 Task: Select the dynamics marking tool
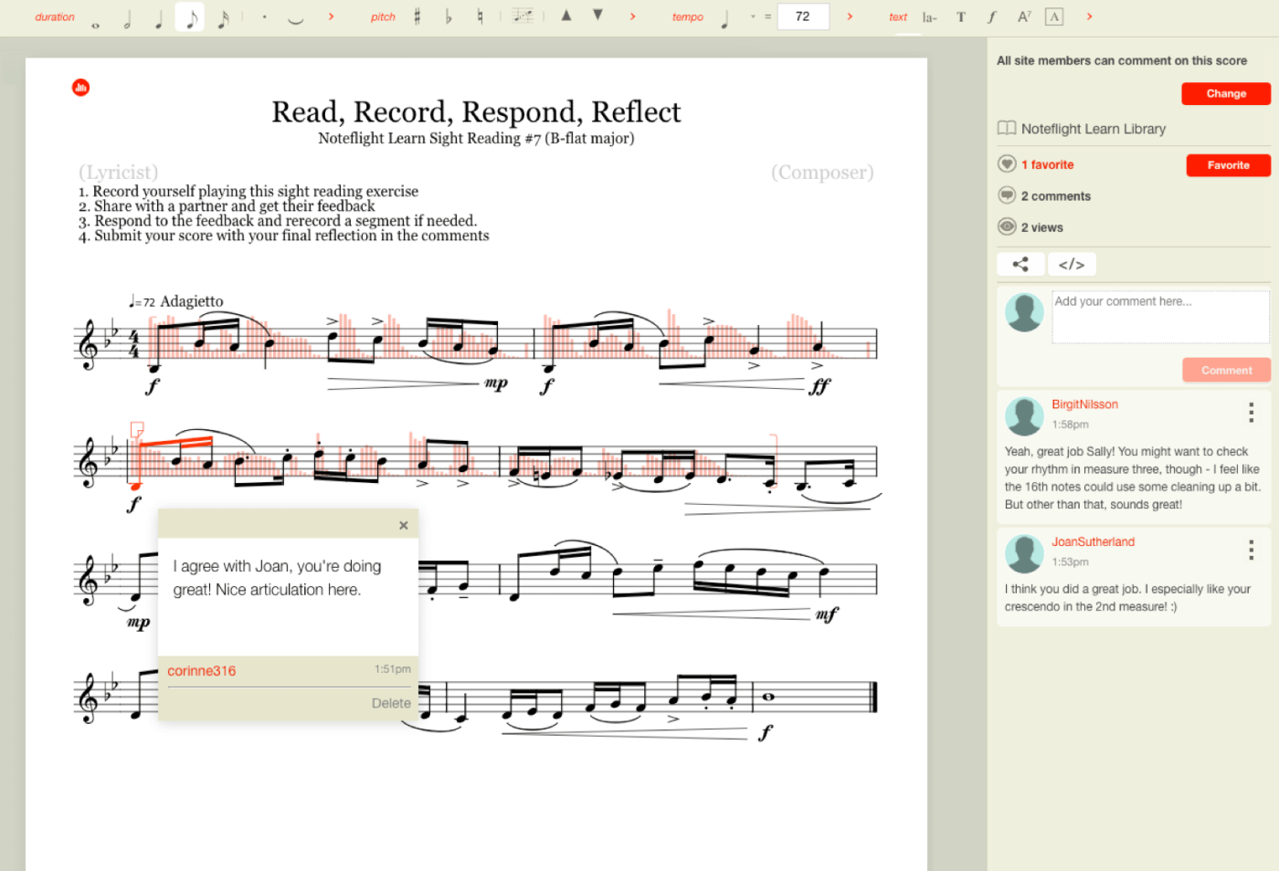point(992,16)
